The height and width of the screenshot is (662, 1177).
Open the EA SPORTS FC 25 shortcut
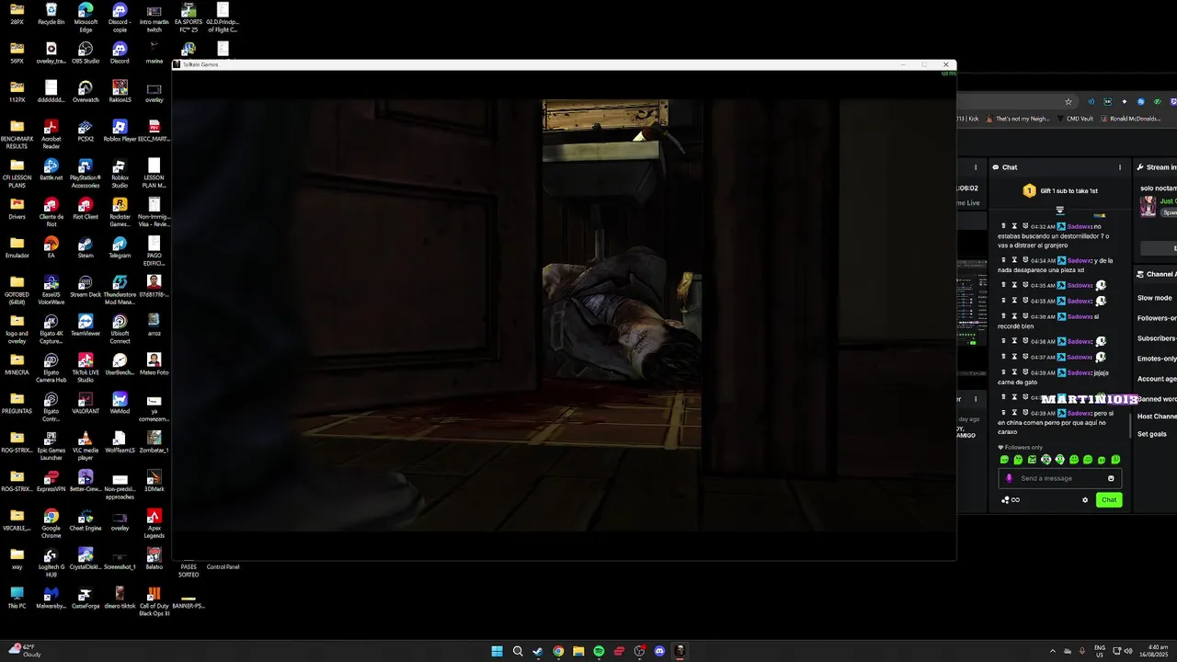pos(188,17)
